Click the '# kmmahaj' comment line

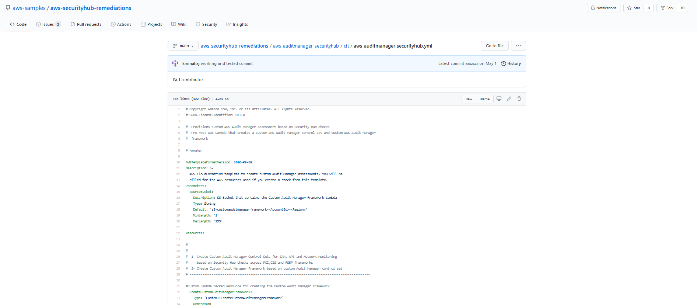tap(194, 150)
